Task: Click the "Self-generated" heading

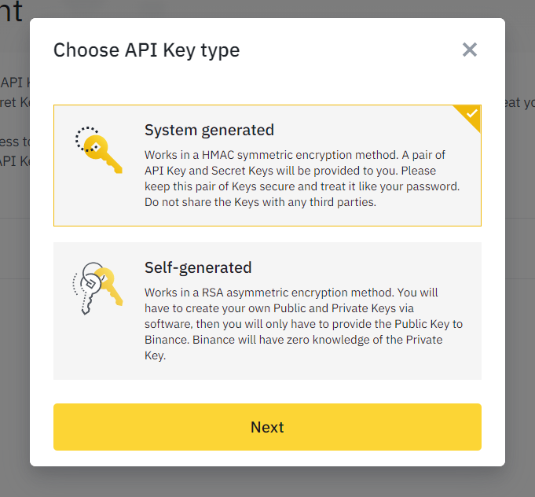Action: click(x=198, y=267)
